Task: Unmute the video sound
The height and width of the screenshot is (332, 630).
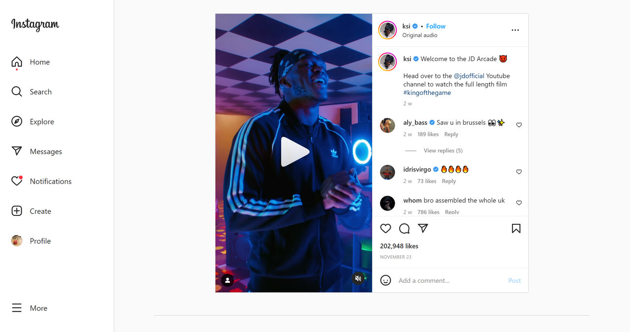Action: (x=358, y=278)
